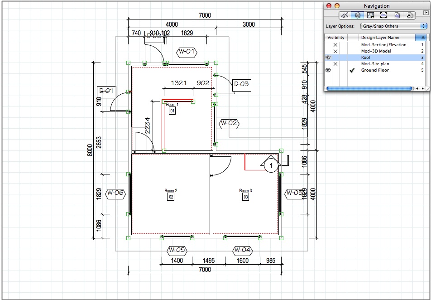Select the 1495 dimension text
The height and width of the screenshot is (300, 431).
[209, 261]
